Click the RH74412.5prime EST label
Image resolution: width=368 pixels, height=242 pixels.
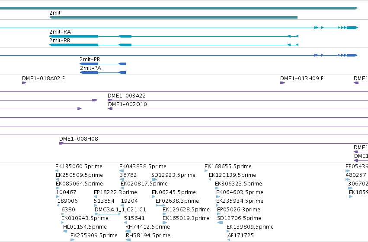click(147, 227)
